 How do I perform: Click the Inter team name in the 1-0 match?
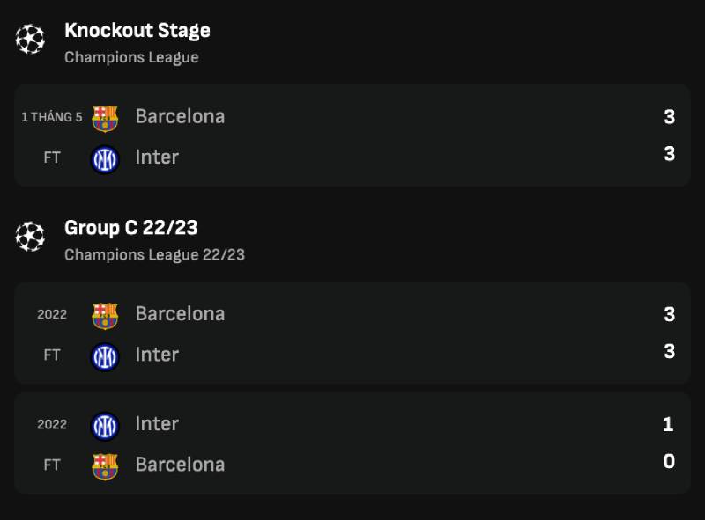coord(157,424)
